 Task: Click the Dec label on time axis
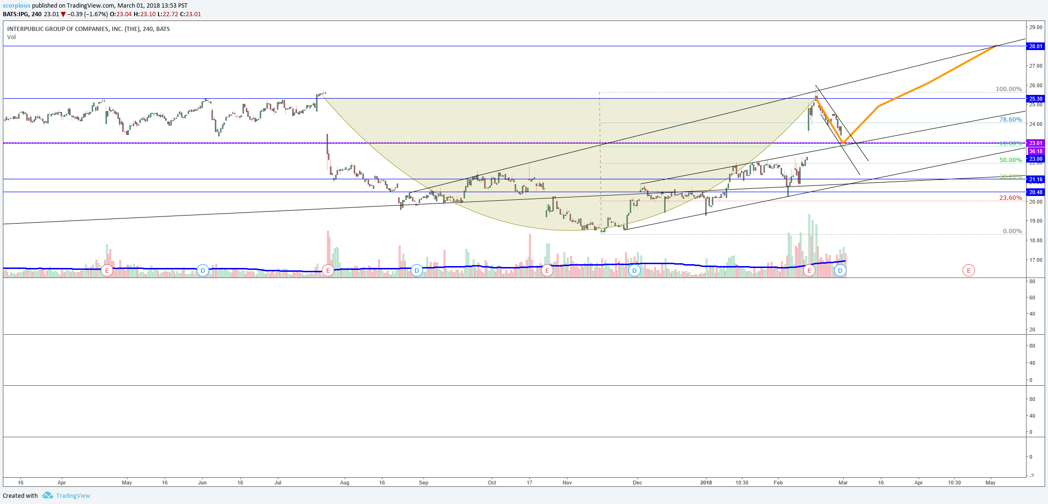pyautogui.click(x=637, y=483)
